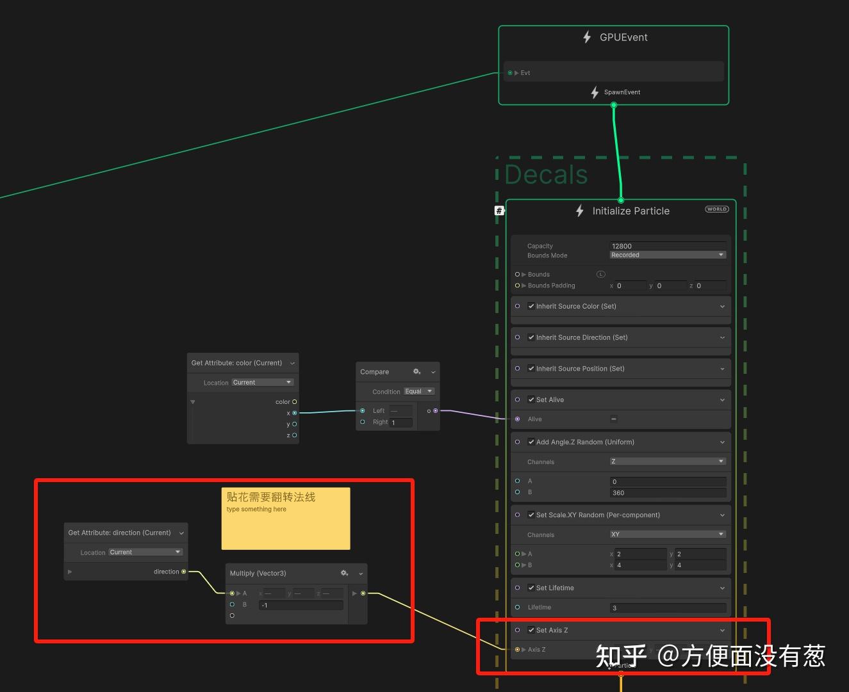Open the Multiply (Vector3) settings gear icon

[344, 573]
